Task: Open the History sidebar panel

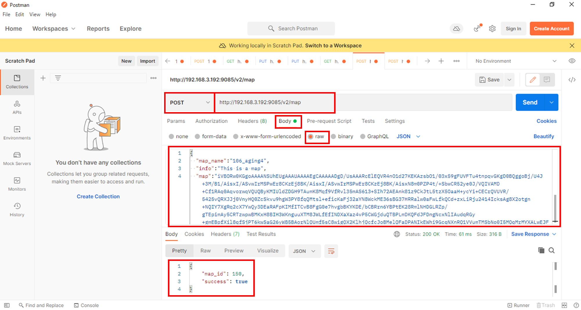Action: pos(17,210)
